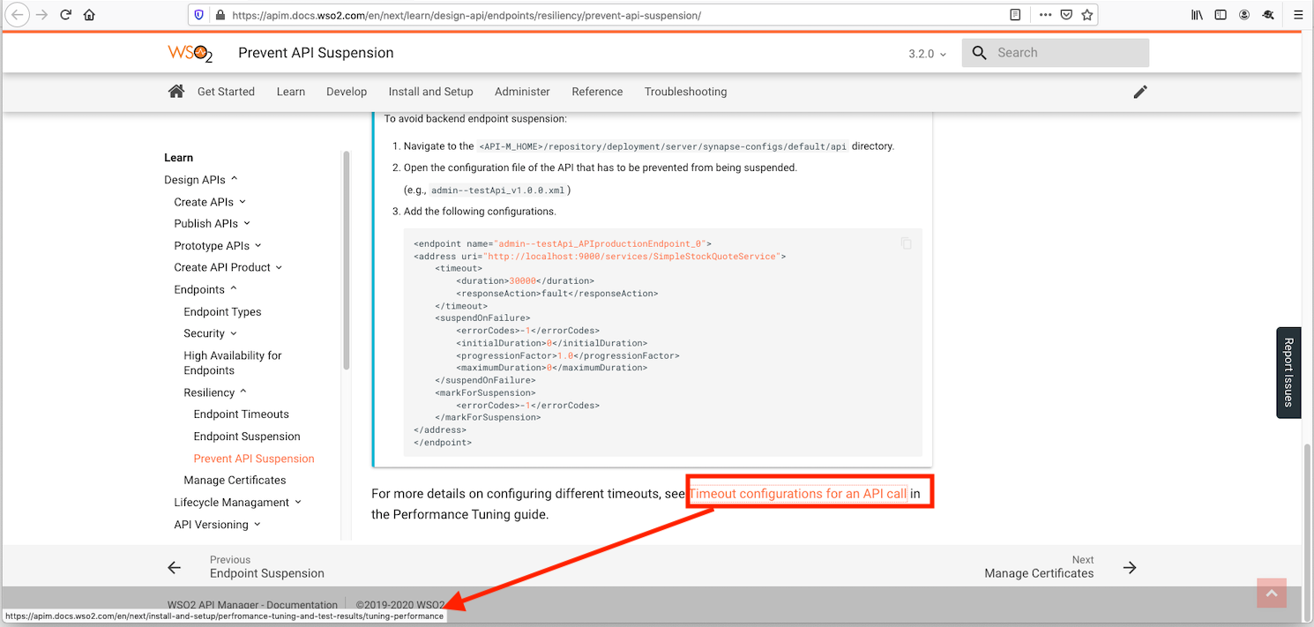Go to Next page Manage Certificates
Viewport: 1314px width, 627px height.
(1040, 572)
